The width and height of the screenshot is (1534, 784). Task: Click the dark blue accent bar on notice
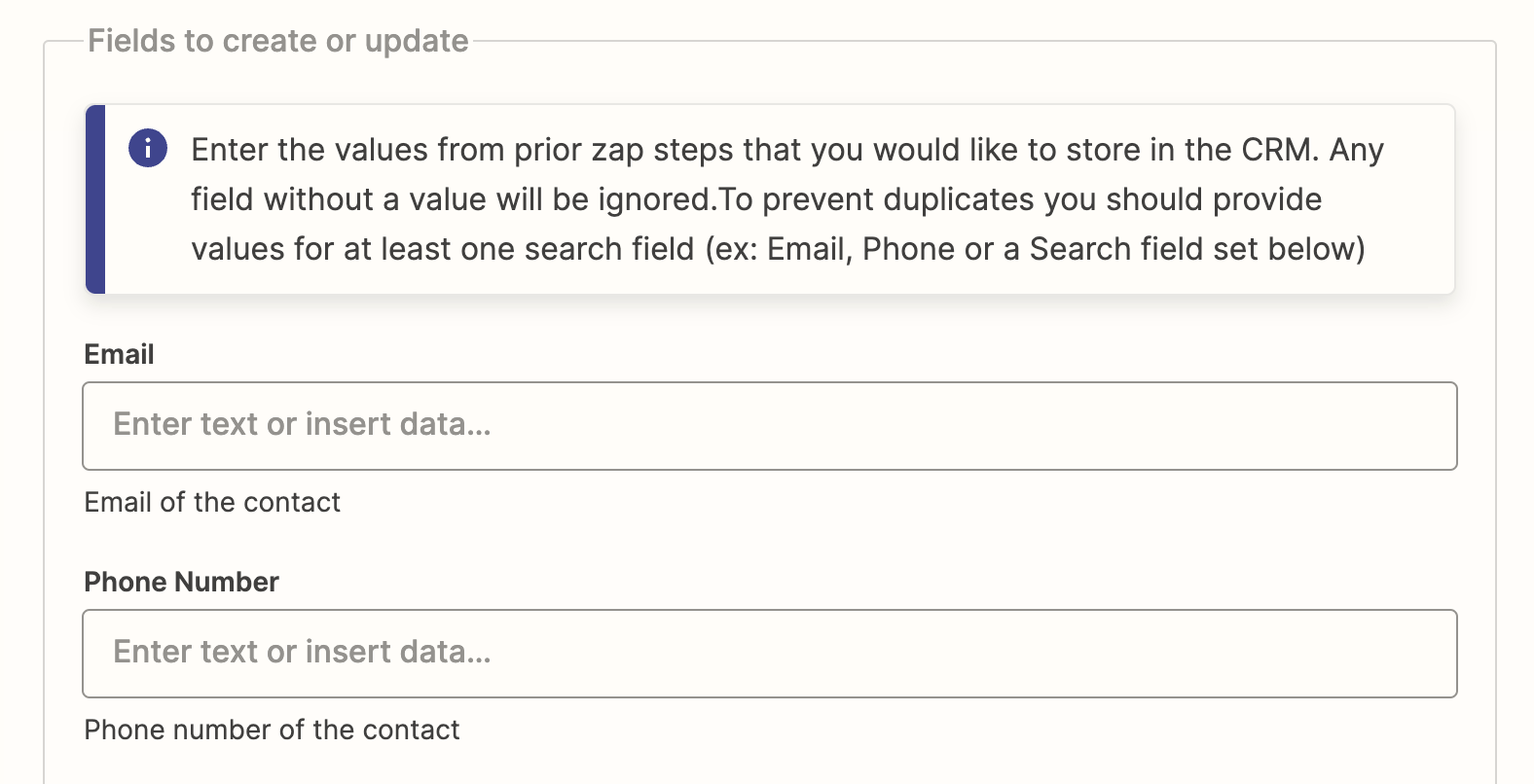click(x=95, y=199)
